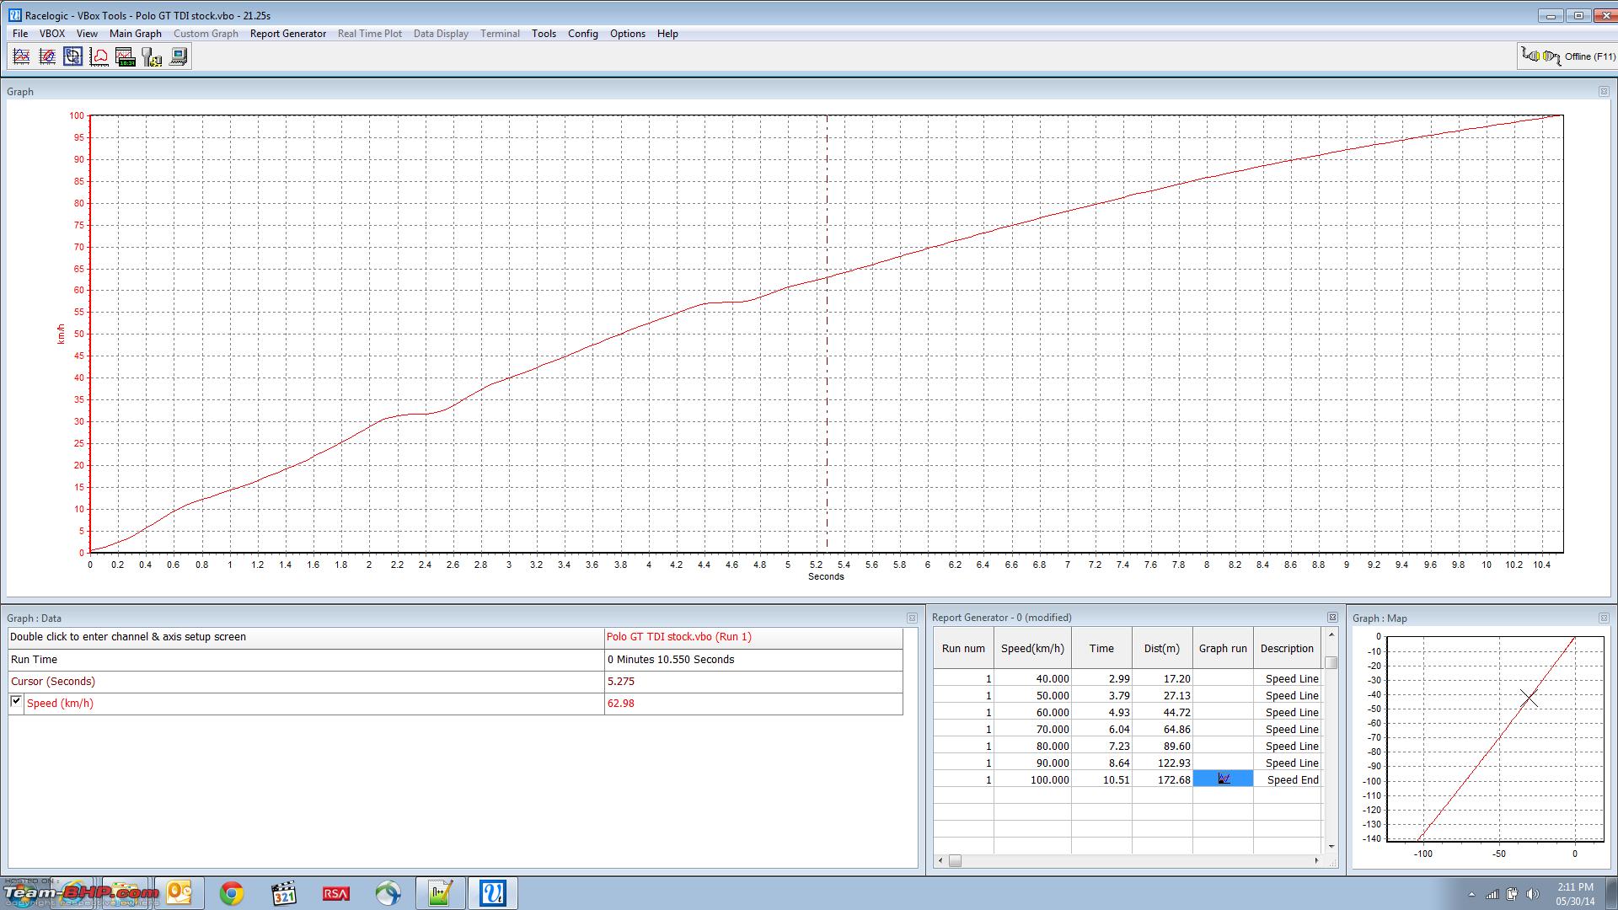Open the Tools menu
Image resolution: width=1618 pixels, height=910 pixels.
[x=544, y=34]
